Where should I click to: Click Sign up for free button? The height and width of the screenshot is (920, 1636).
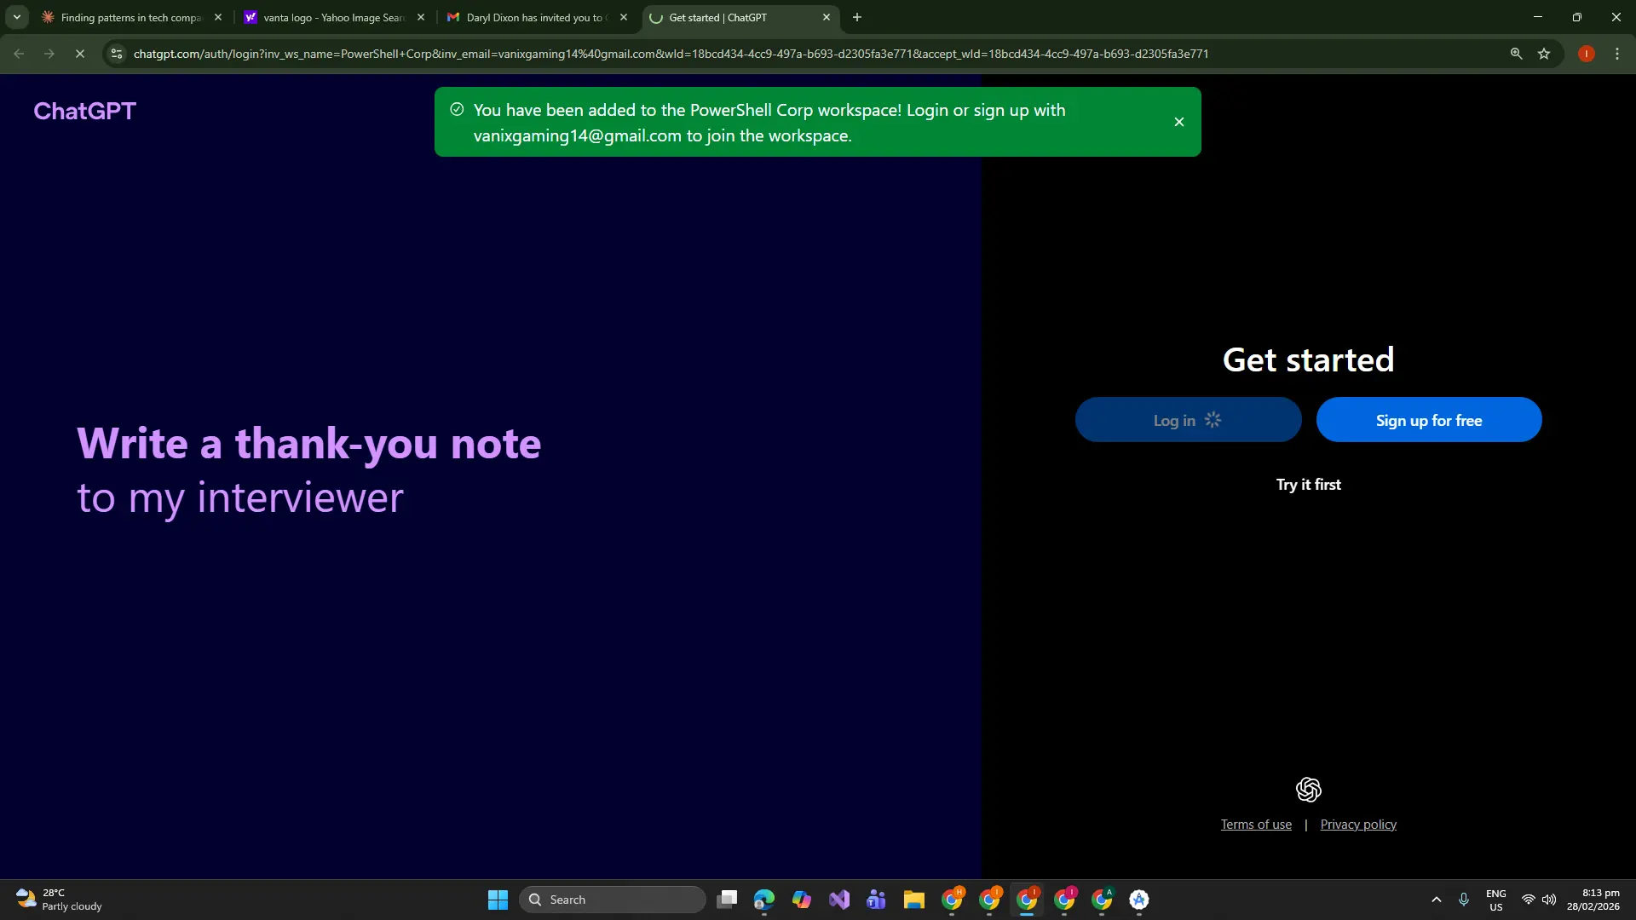pyautogui.click(x=1429, y=420)
